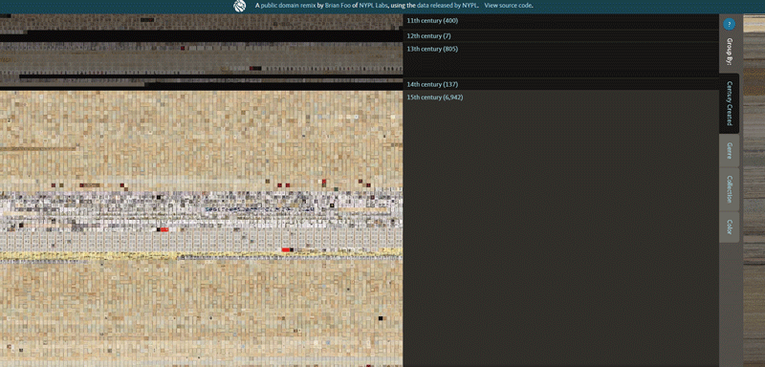Open the public domain remix link
Viewport: 765px width, 367px height.
coord(289,6)
